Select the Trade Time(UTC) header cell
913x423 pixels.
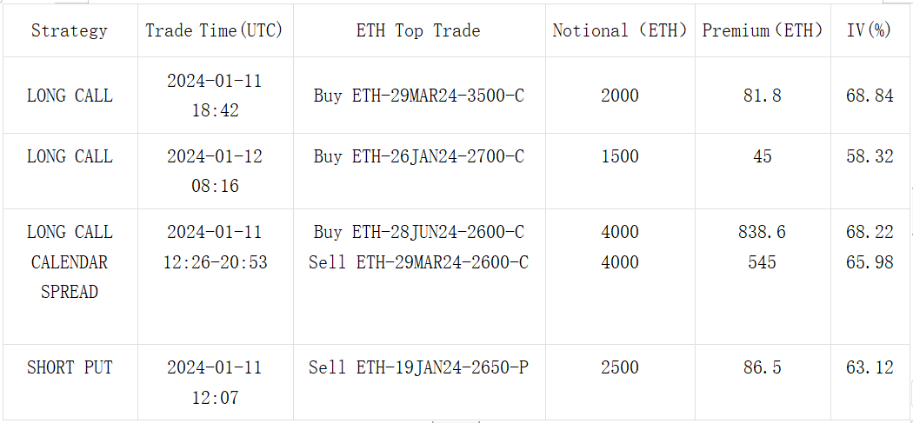pos(215,30)
